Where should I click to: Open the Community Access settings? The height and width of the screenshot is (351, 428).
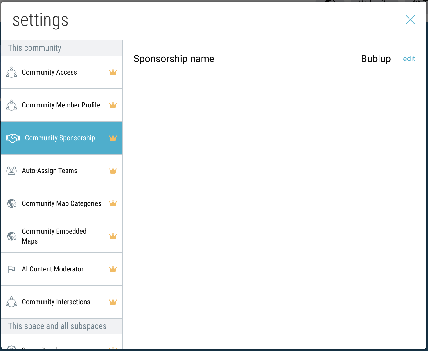pos(49,72)
